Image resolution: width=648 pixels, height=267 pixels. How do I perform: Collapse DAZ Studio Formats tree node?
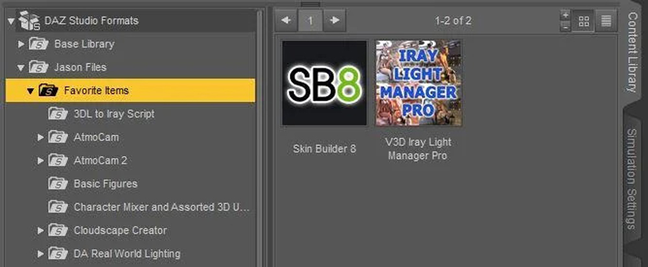pyautogui.click(x=11, y=21)
